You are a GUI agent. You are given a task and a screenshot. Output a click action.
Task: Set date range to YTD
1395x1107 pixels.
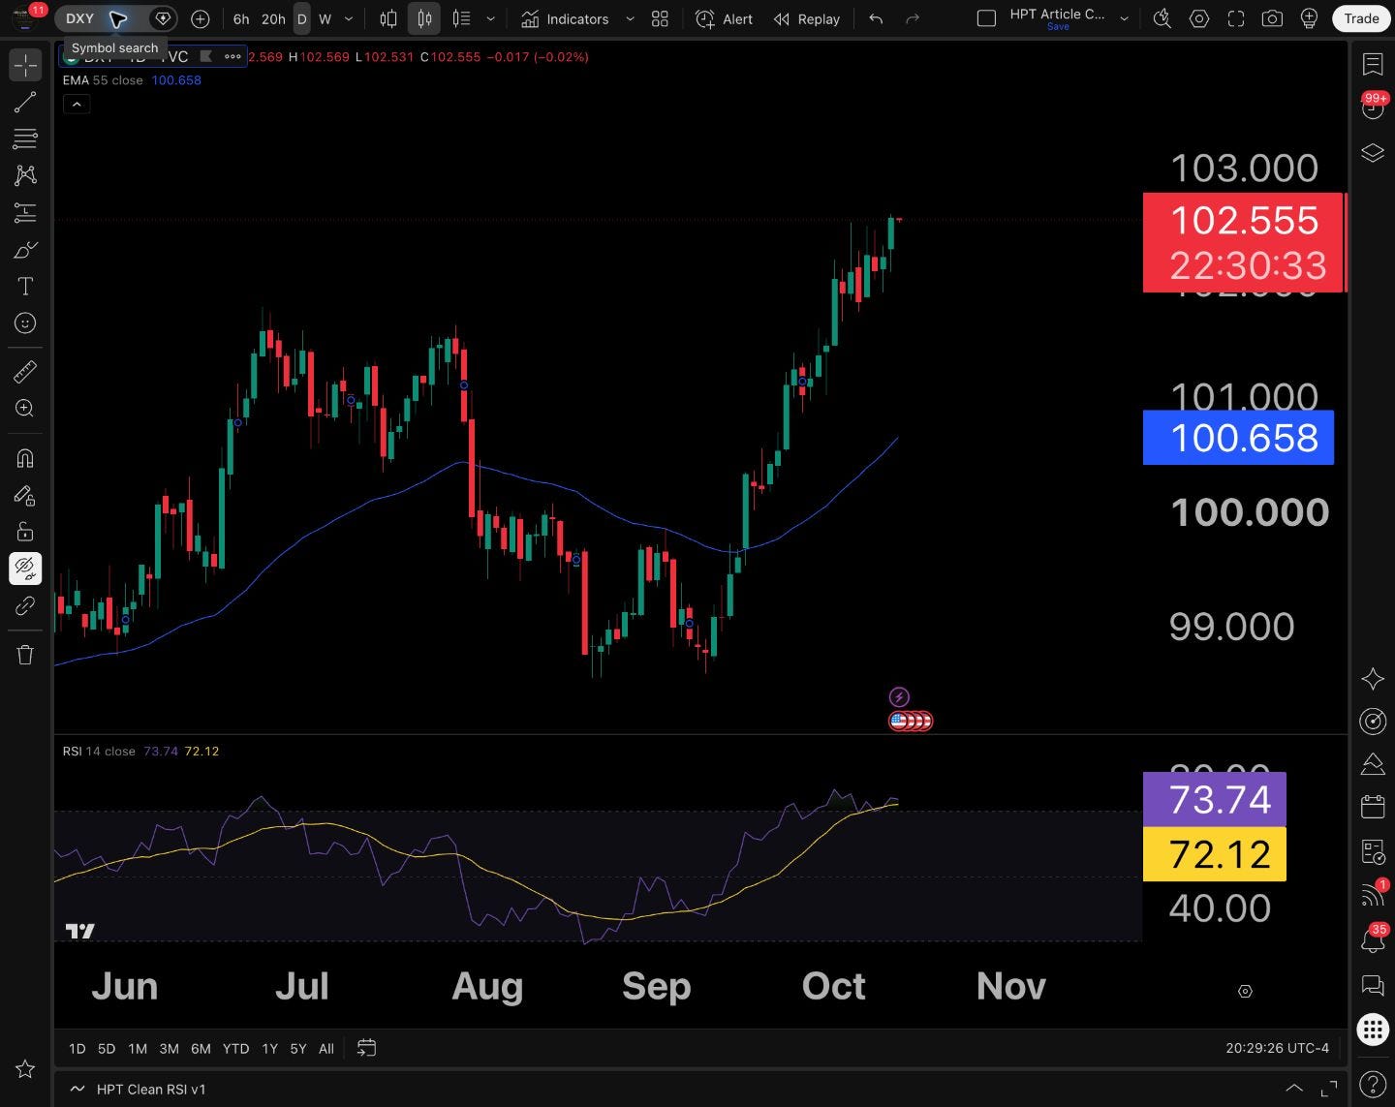(x=235, y=1049)
